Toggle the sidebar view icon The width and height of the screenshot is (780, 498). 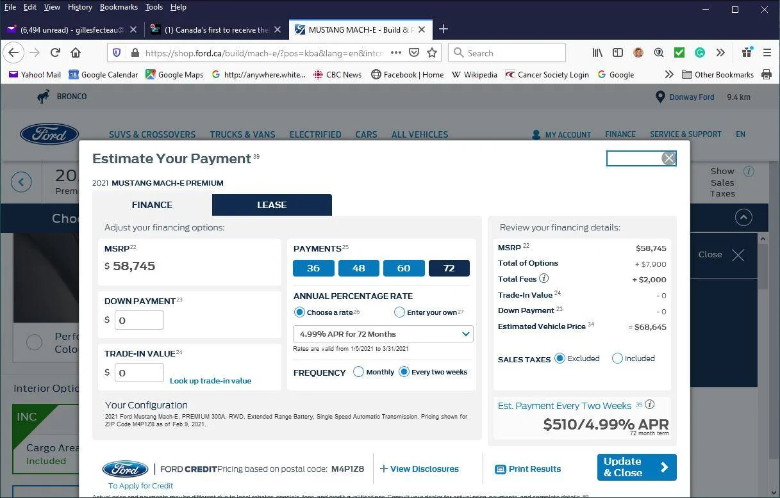618,52
